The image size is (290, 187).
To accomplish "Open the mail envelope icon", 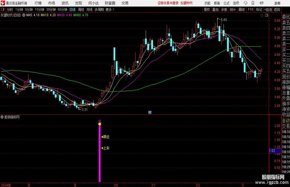I will tap(261, 3).
